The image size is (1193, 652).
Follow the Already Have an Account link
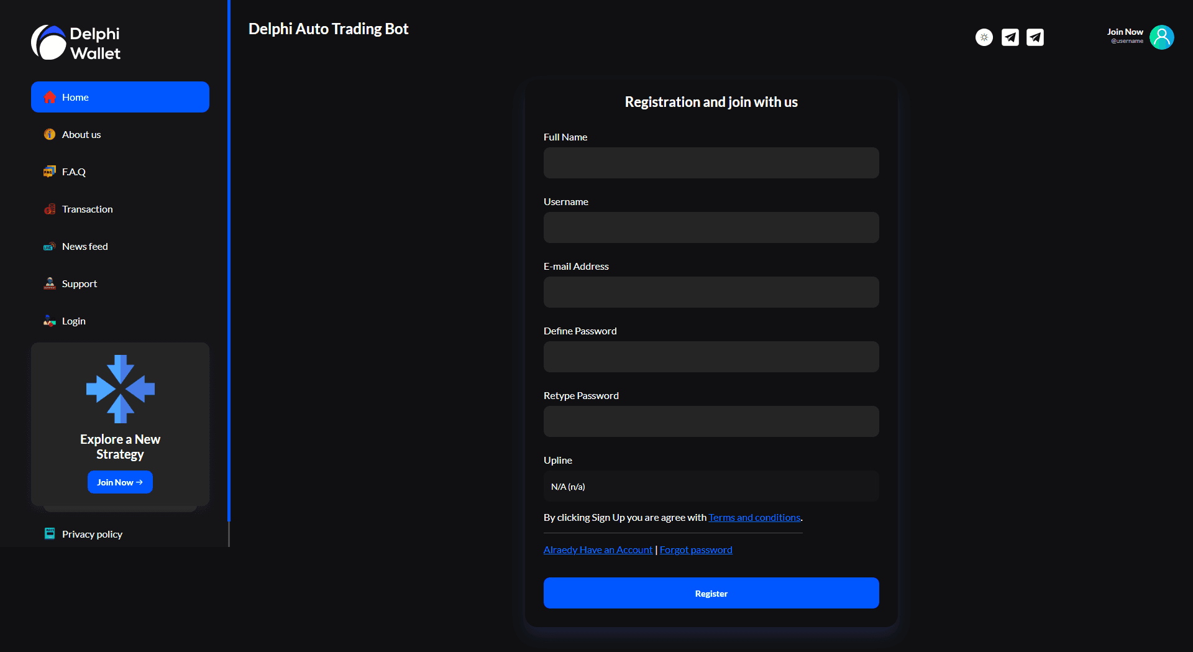[598, 549]
